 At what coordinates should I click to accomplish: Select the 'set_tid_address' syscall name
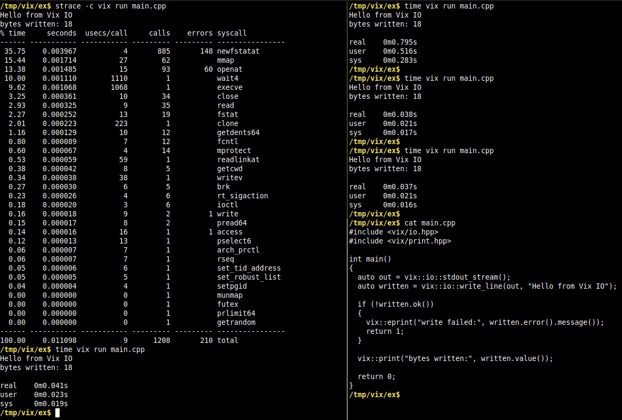(248, 268)
